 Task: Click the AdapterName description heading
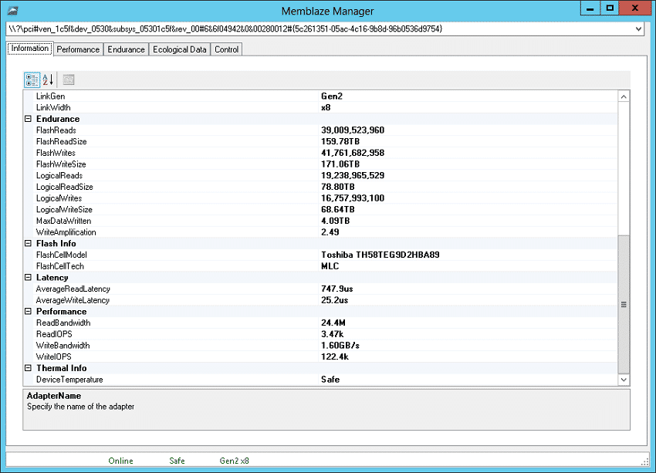[54, 396]
